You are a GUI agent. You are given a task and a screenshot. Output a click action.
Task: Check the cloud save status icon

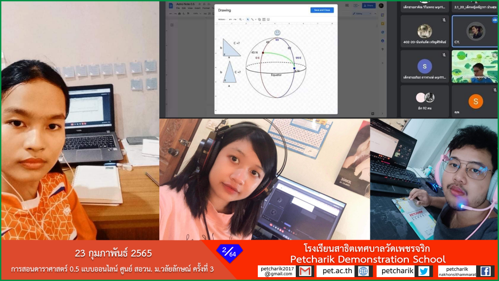point(209,4)
